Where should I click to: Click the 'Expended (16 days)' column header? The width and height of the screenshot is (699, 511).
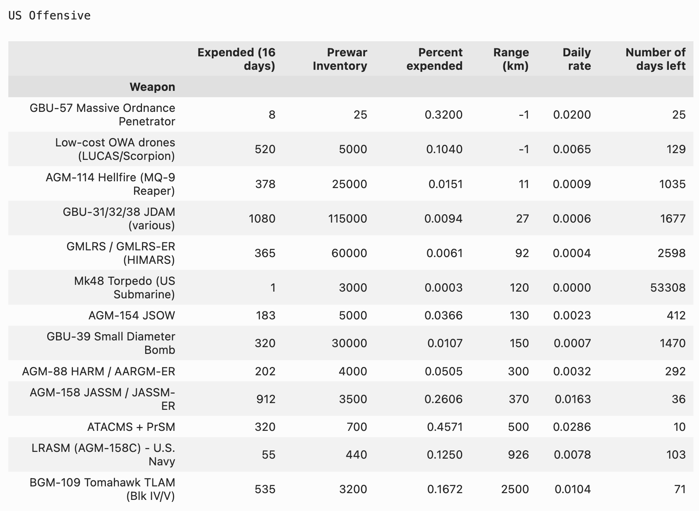[236, 59]
